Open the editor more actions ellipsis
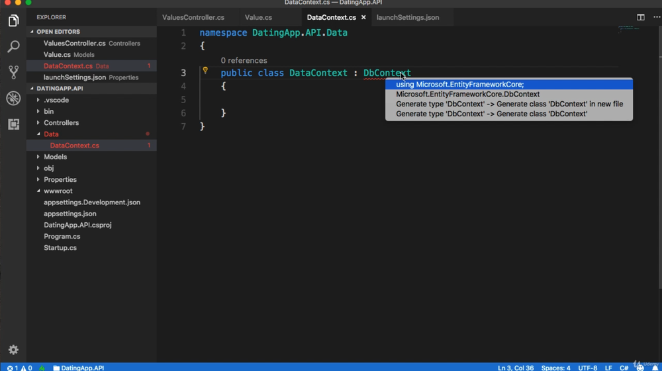This screenshot has width=662, height=371. (657, 17)
